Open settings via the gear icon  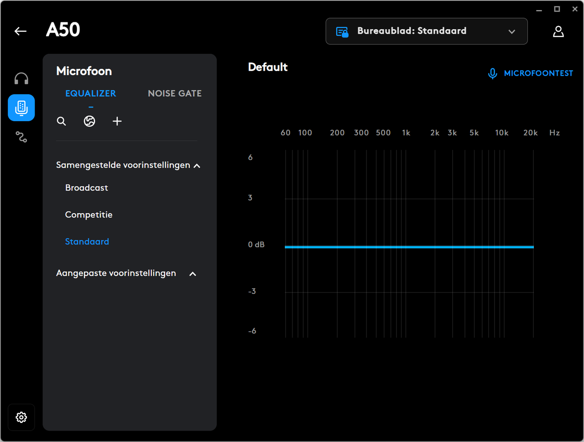[21, 417]
